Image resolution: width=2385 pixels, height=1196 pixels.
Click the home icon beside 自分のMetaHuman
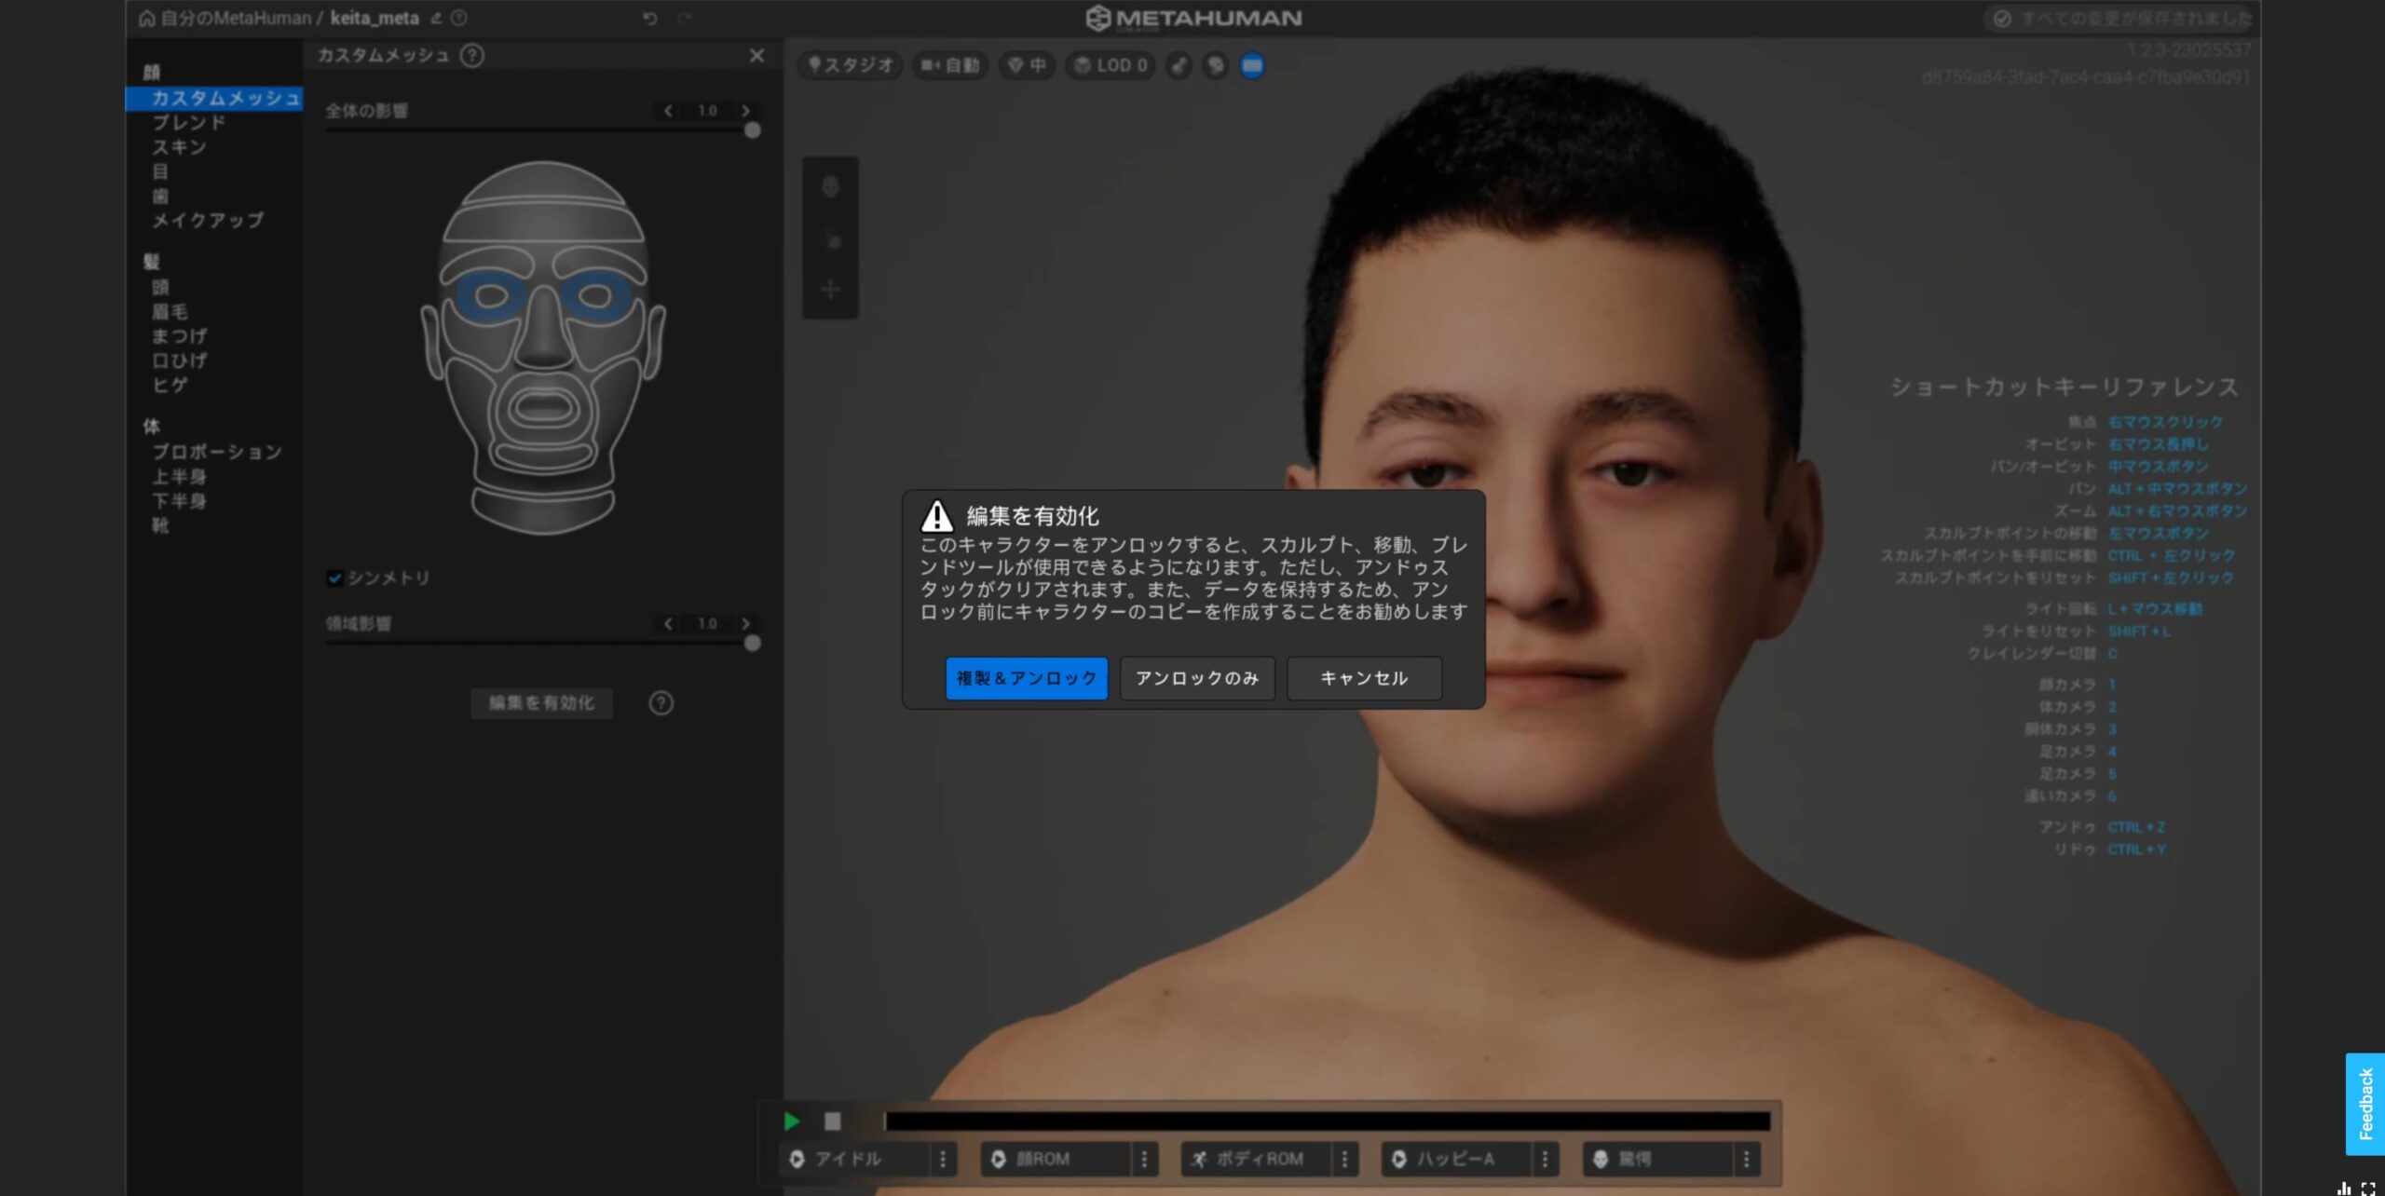(146, 19)
